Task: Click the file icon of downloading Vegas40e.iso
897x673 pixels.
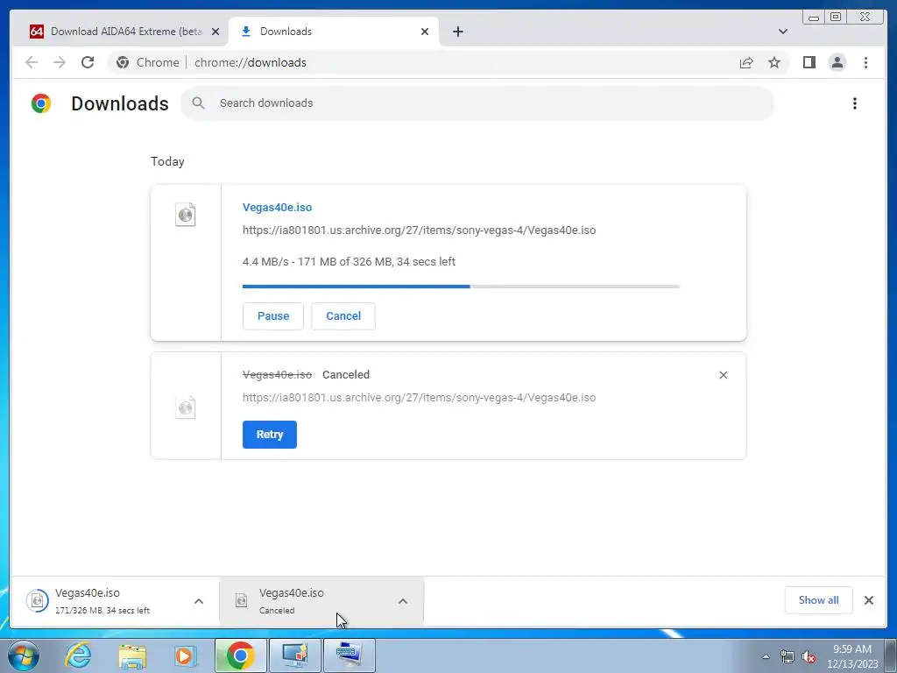Action: tap(186, 215)
